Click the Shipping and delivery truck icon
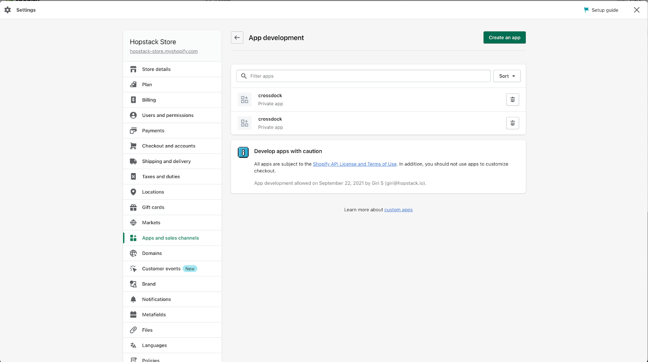648x362 pixels. click(x=133, y=161)
